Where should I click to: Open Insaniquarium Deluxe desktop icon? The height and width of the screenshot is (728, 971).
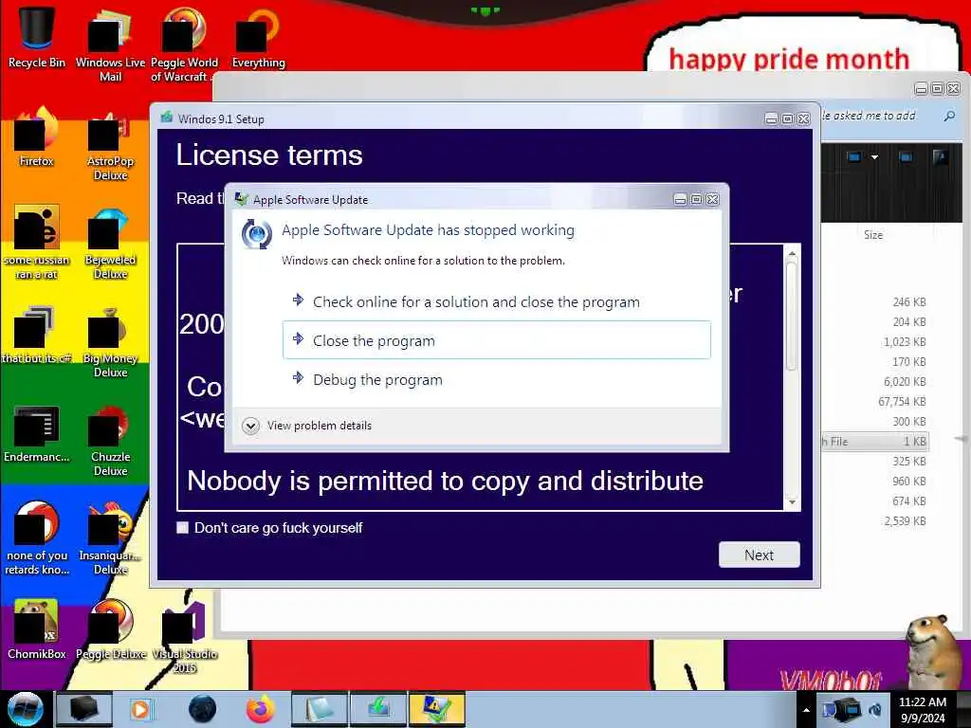tap(110, 538)
